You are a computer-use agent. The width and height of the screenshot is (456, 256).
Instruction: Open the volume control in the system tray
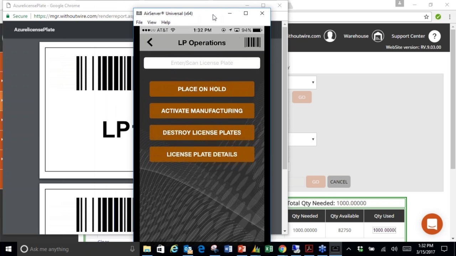pyautogui.click(x=394, y=249)
